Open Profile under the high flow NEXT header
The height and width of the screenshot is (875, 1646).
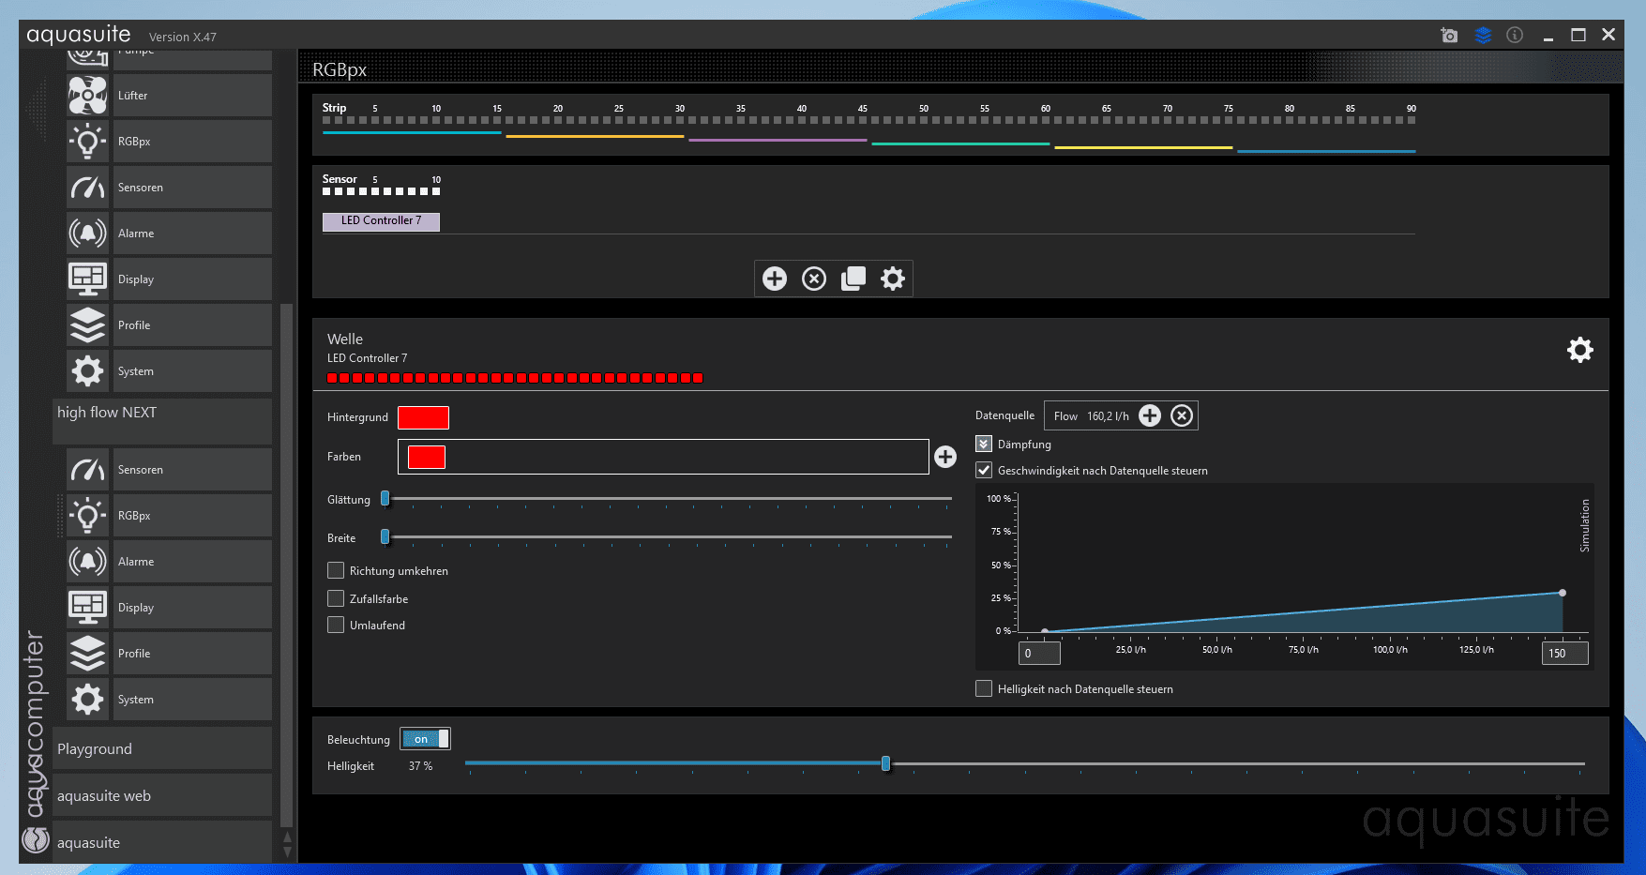pyautogui.click(x=169, y=654)
